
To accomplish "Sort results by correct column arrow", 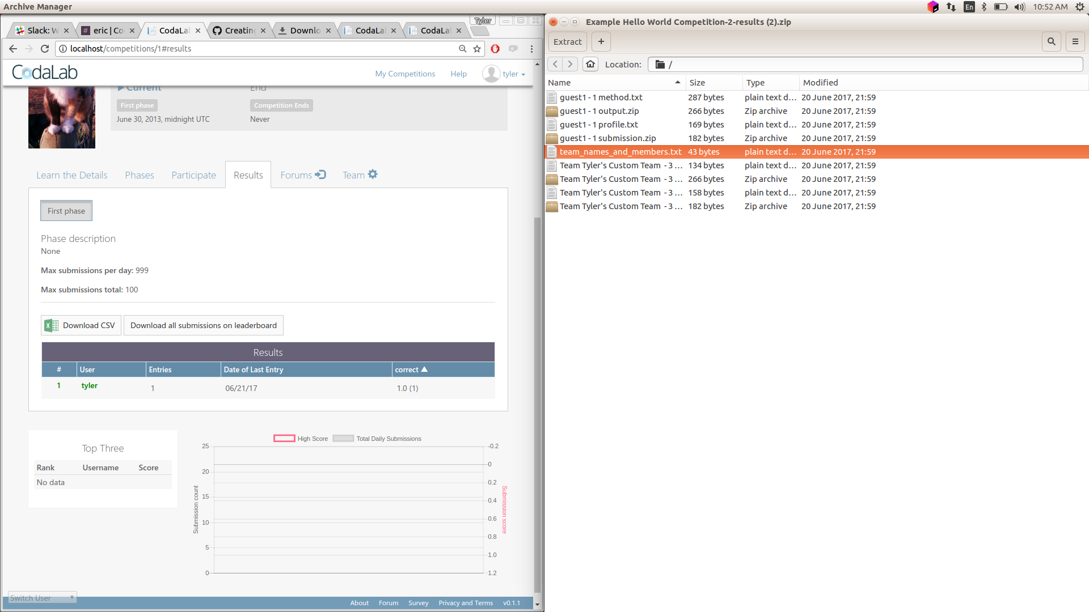I will pyautogui.click(x=424, y=369).
